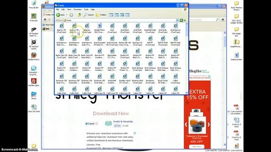Screen dimensions: 271x152
Task: Select the Agency FB (TrueType) font file
Action: [61, 28]
